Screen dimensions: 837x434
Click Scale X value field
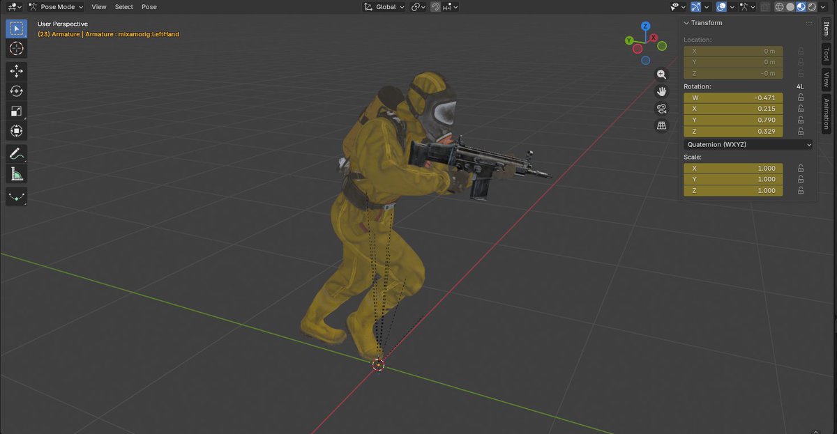733,168
